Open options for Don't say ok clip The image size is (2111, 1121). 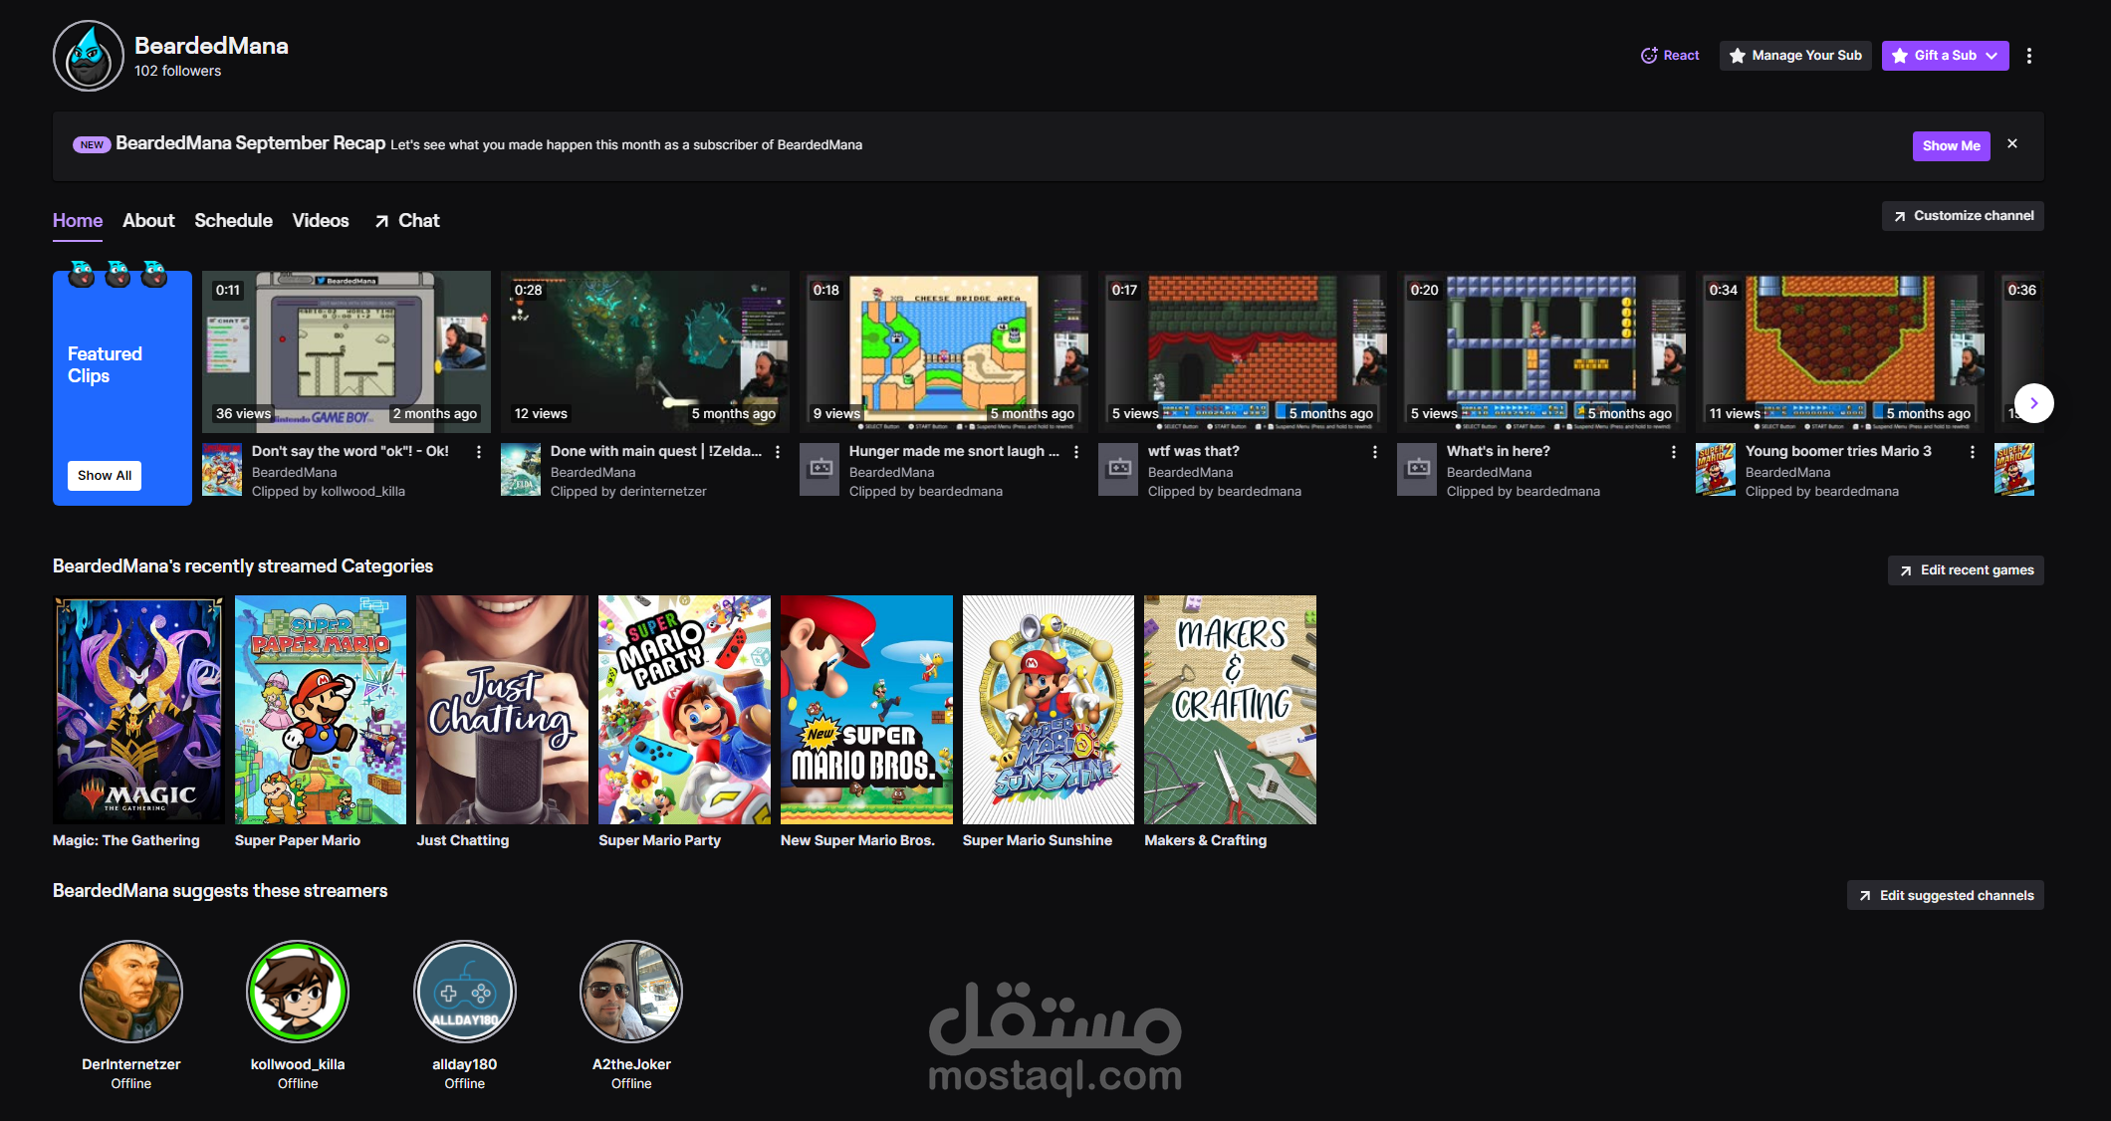pyautogui.click(x=479, y=452)
